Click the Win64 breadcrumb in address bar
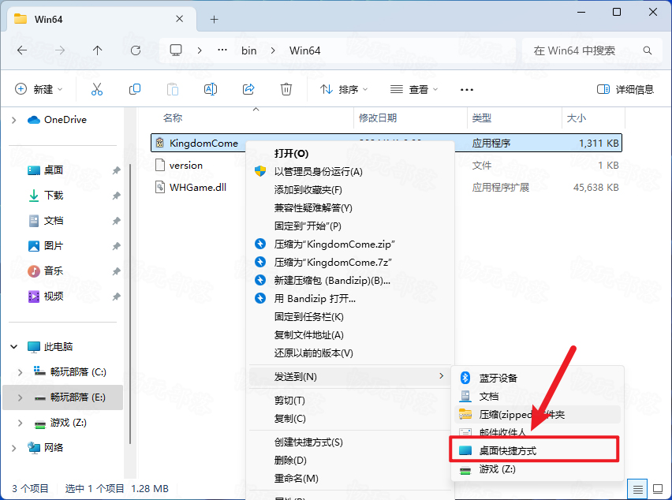This screenshot has height=500, width=672. [x=304, y=50]
